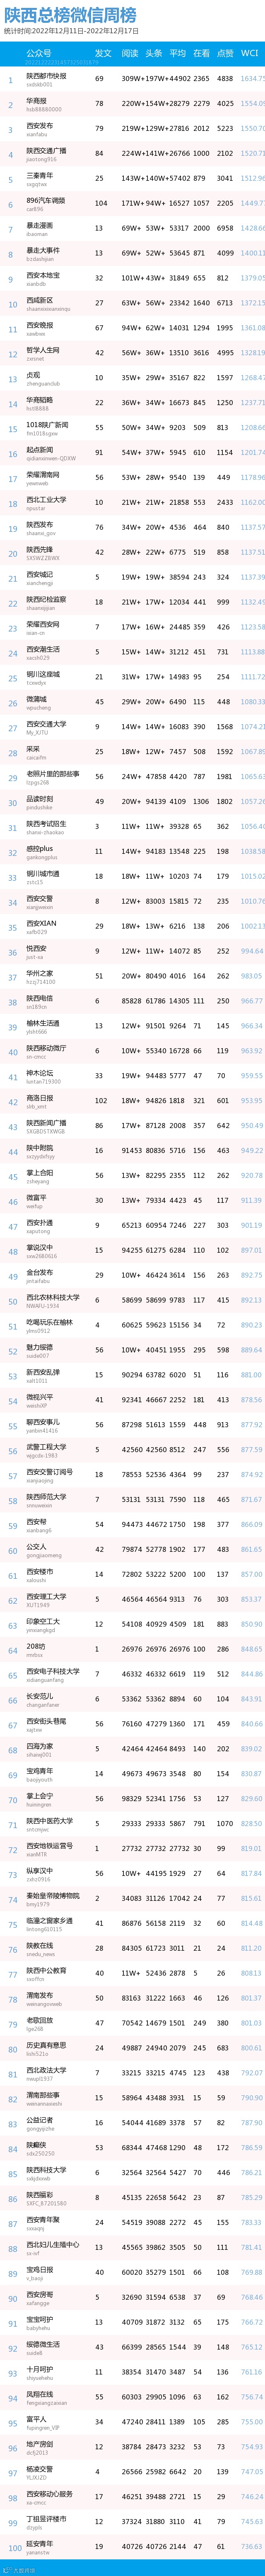Image resolution: width=265 pixels, height=2576 pixels.
Task: Click the 点赞 column header
Action: [x=225, y=53]
